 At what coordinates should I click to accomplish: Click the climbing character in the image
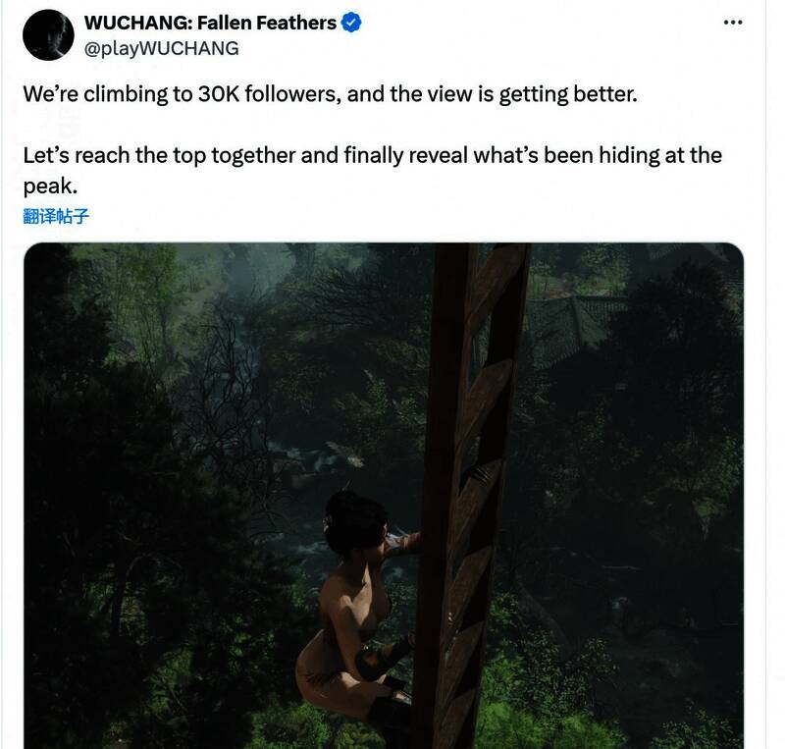351,609
